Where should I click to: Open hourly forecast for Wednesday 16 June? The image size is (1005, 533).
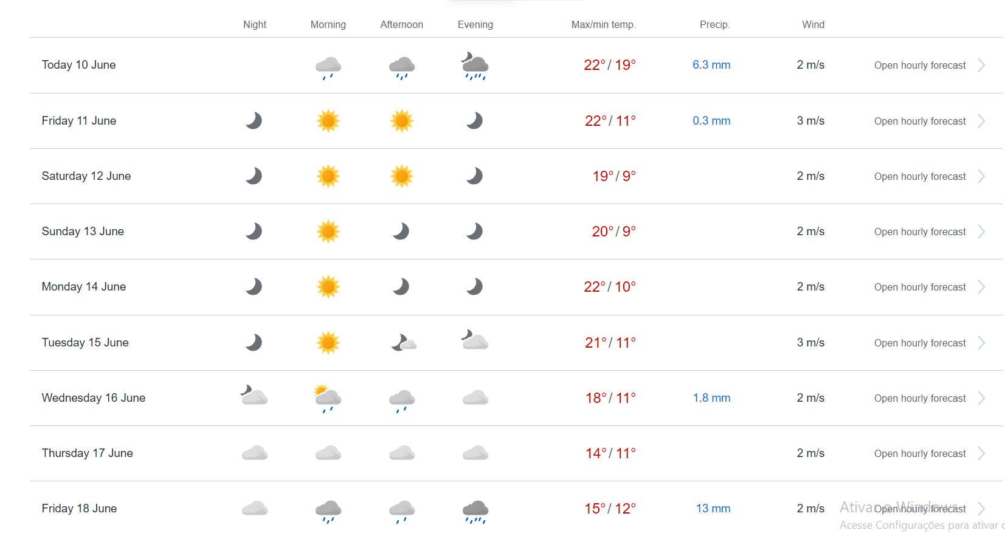click(920, 398)
